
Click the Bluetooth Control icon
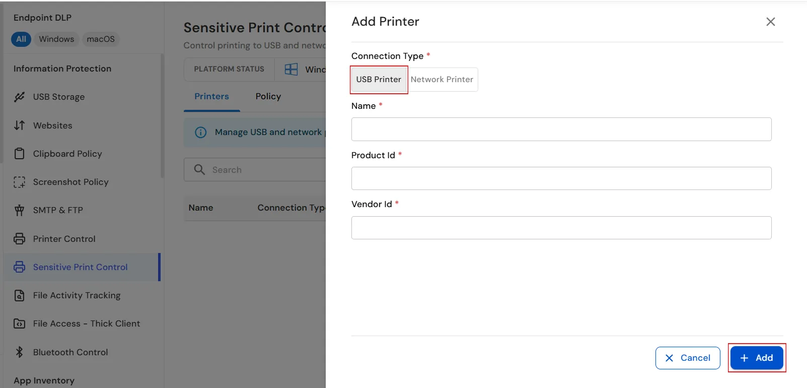coord(19,352)
